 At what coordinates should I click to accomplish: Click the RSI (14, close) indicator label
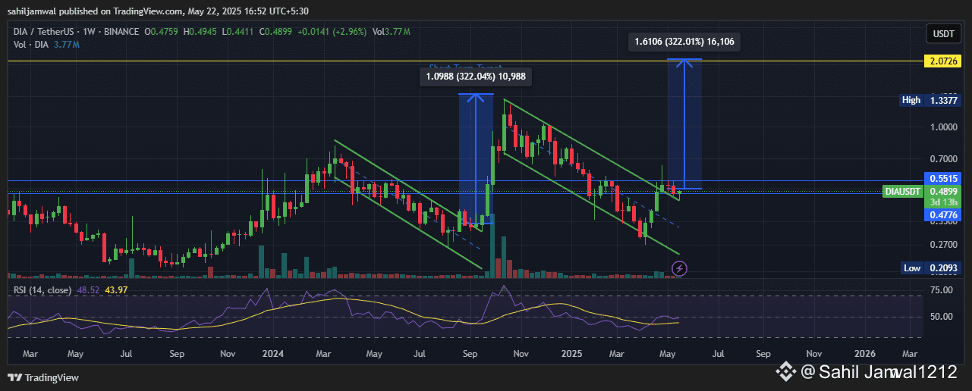(42, 289)
